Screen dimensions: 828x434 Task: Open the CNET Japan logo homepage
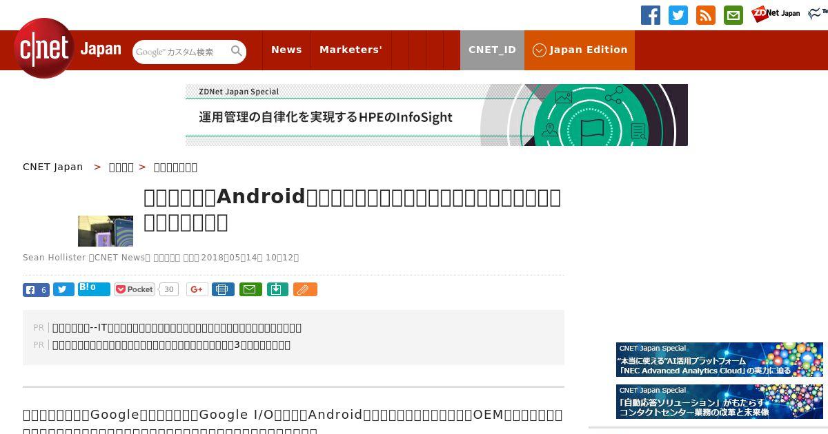[x=67, y=49]
